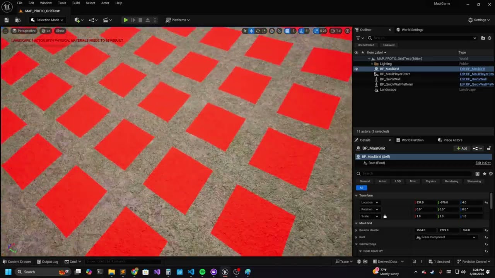Click Outliner add folder icon
The image size is (495, 278).
(x=483, y=38)
